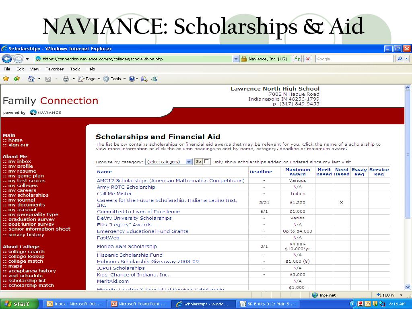Open Army ROTC Scholarship link
The width and height of the screenshot is (412, 309).
pyautogui.click(x=126, y=187)
